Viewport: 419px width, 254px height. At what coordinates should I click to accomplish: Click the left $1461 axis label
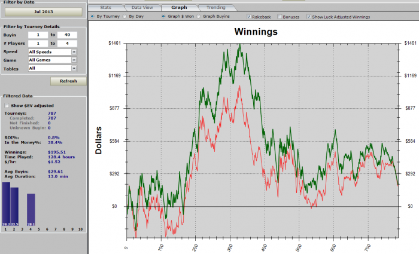coord(115,43)
